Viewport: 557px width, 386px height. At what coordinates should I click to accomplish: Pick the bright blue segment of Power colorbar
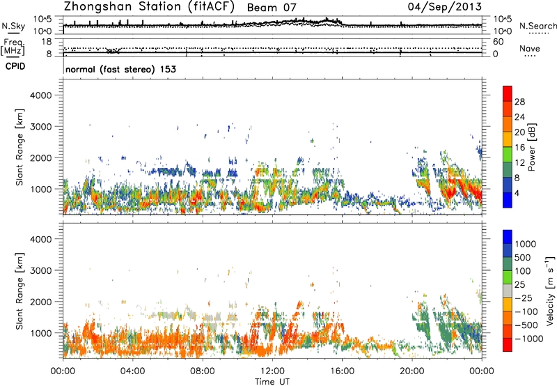coord(508,200)
